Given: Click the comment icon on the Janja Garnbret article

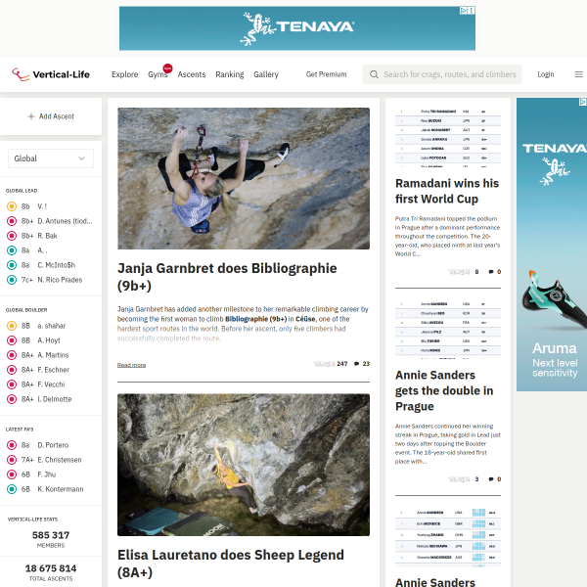Looking at the screenshot, I should point(356,364).
